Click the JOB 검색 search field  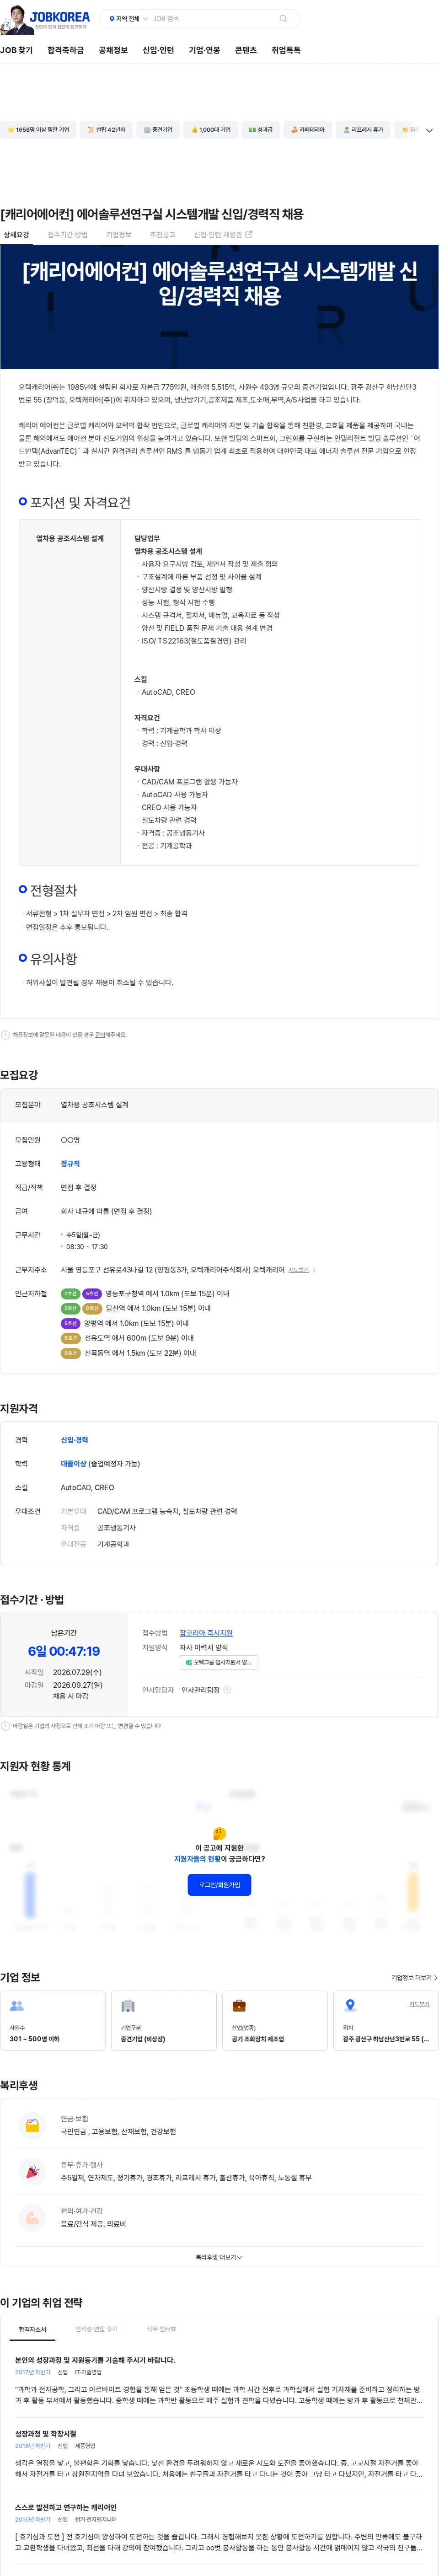pyautogui.click(x=212, y=19)
